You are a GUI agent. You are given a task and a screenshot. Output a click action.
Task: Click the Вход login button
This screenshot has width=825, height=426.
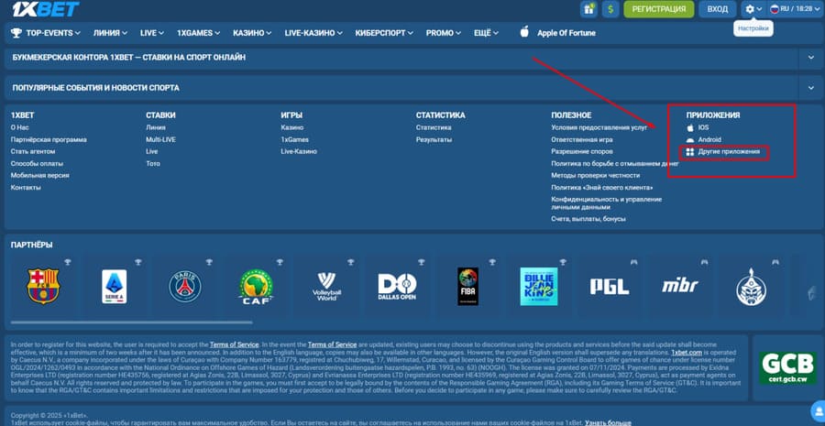(717, 9)
